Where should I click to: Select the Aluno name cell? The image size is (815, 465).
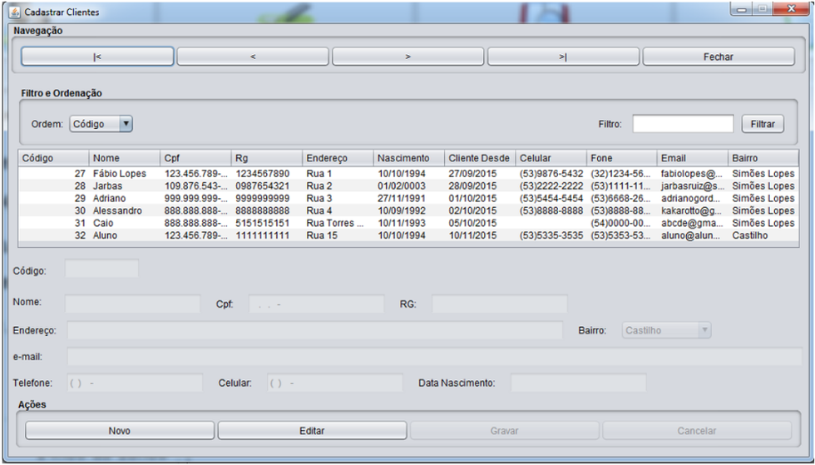click(x=125, y=235)
